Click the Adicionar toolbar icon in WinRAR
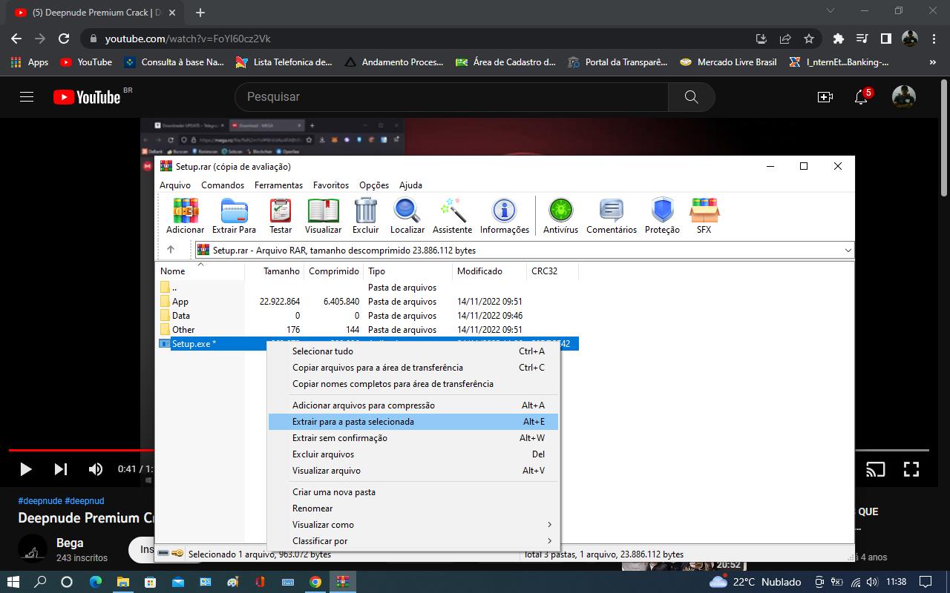This screenshot has height=593, width=950. point(185,216)
